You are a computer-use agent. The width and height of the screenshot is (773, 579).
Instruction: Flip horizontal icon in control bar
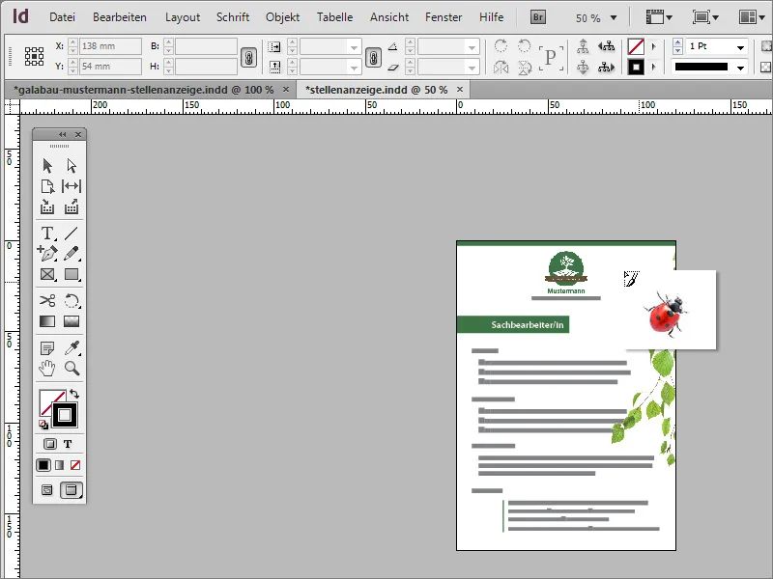pyautogui.click(x=501, y=67)
